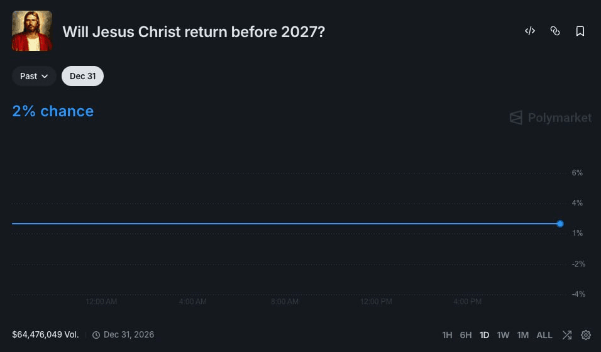Click the blue endpoint dot on chart
601x352 pixels.
click(560, 224)
